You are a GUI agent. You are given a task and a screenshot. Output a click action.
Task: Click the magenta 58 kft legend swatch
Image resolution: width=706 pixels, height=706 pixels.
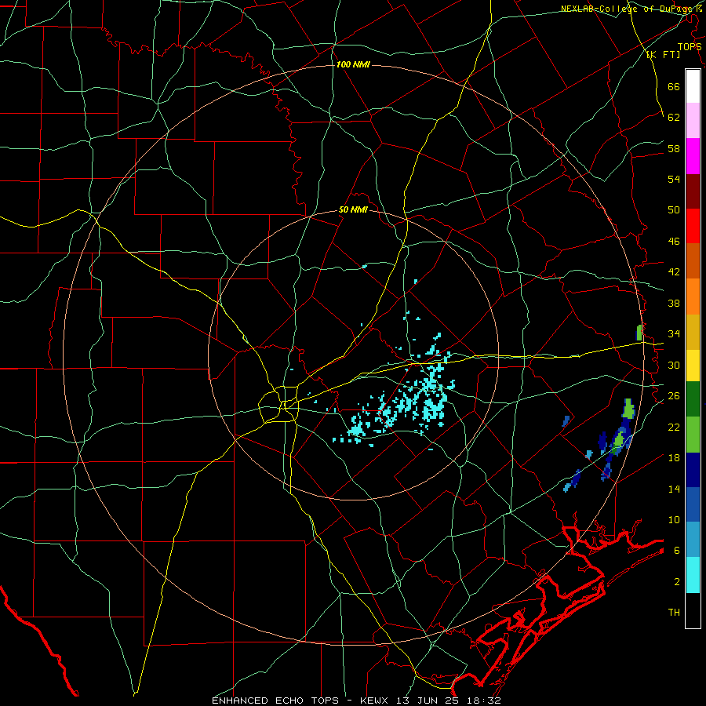point(693,156)
